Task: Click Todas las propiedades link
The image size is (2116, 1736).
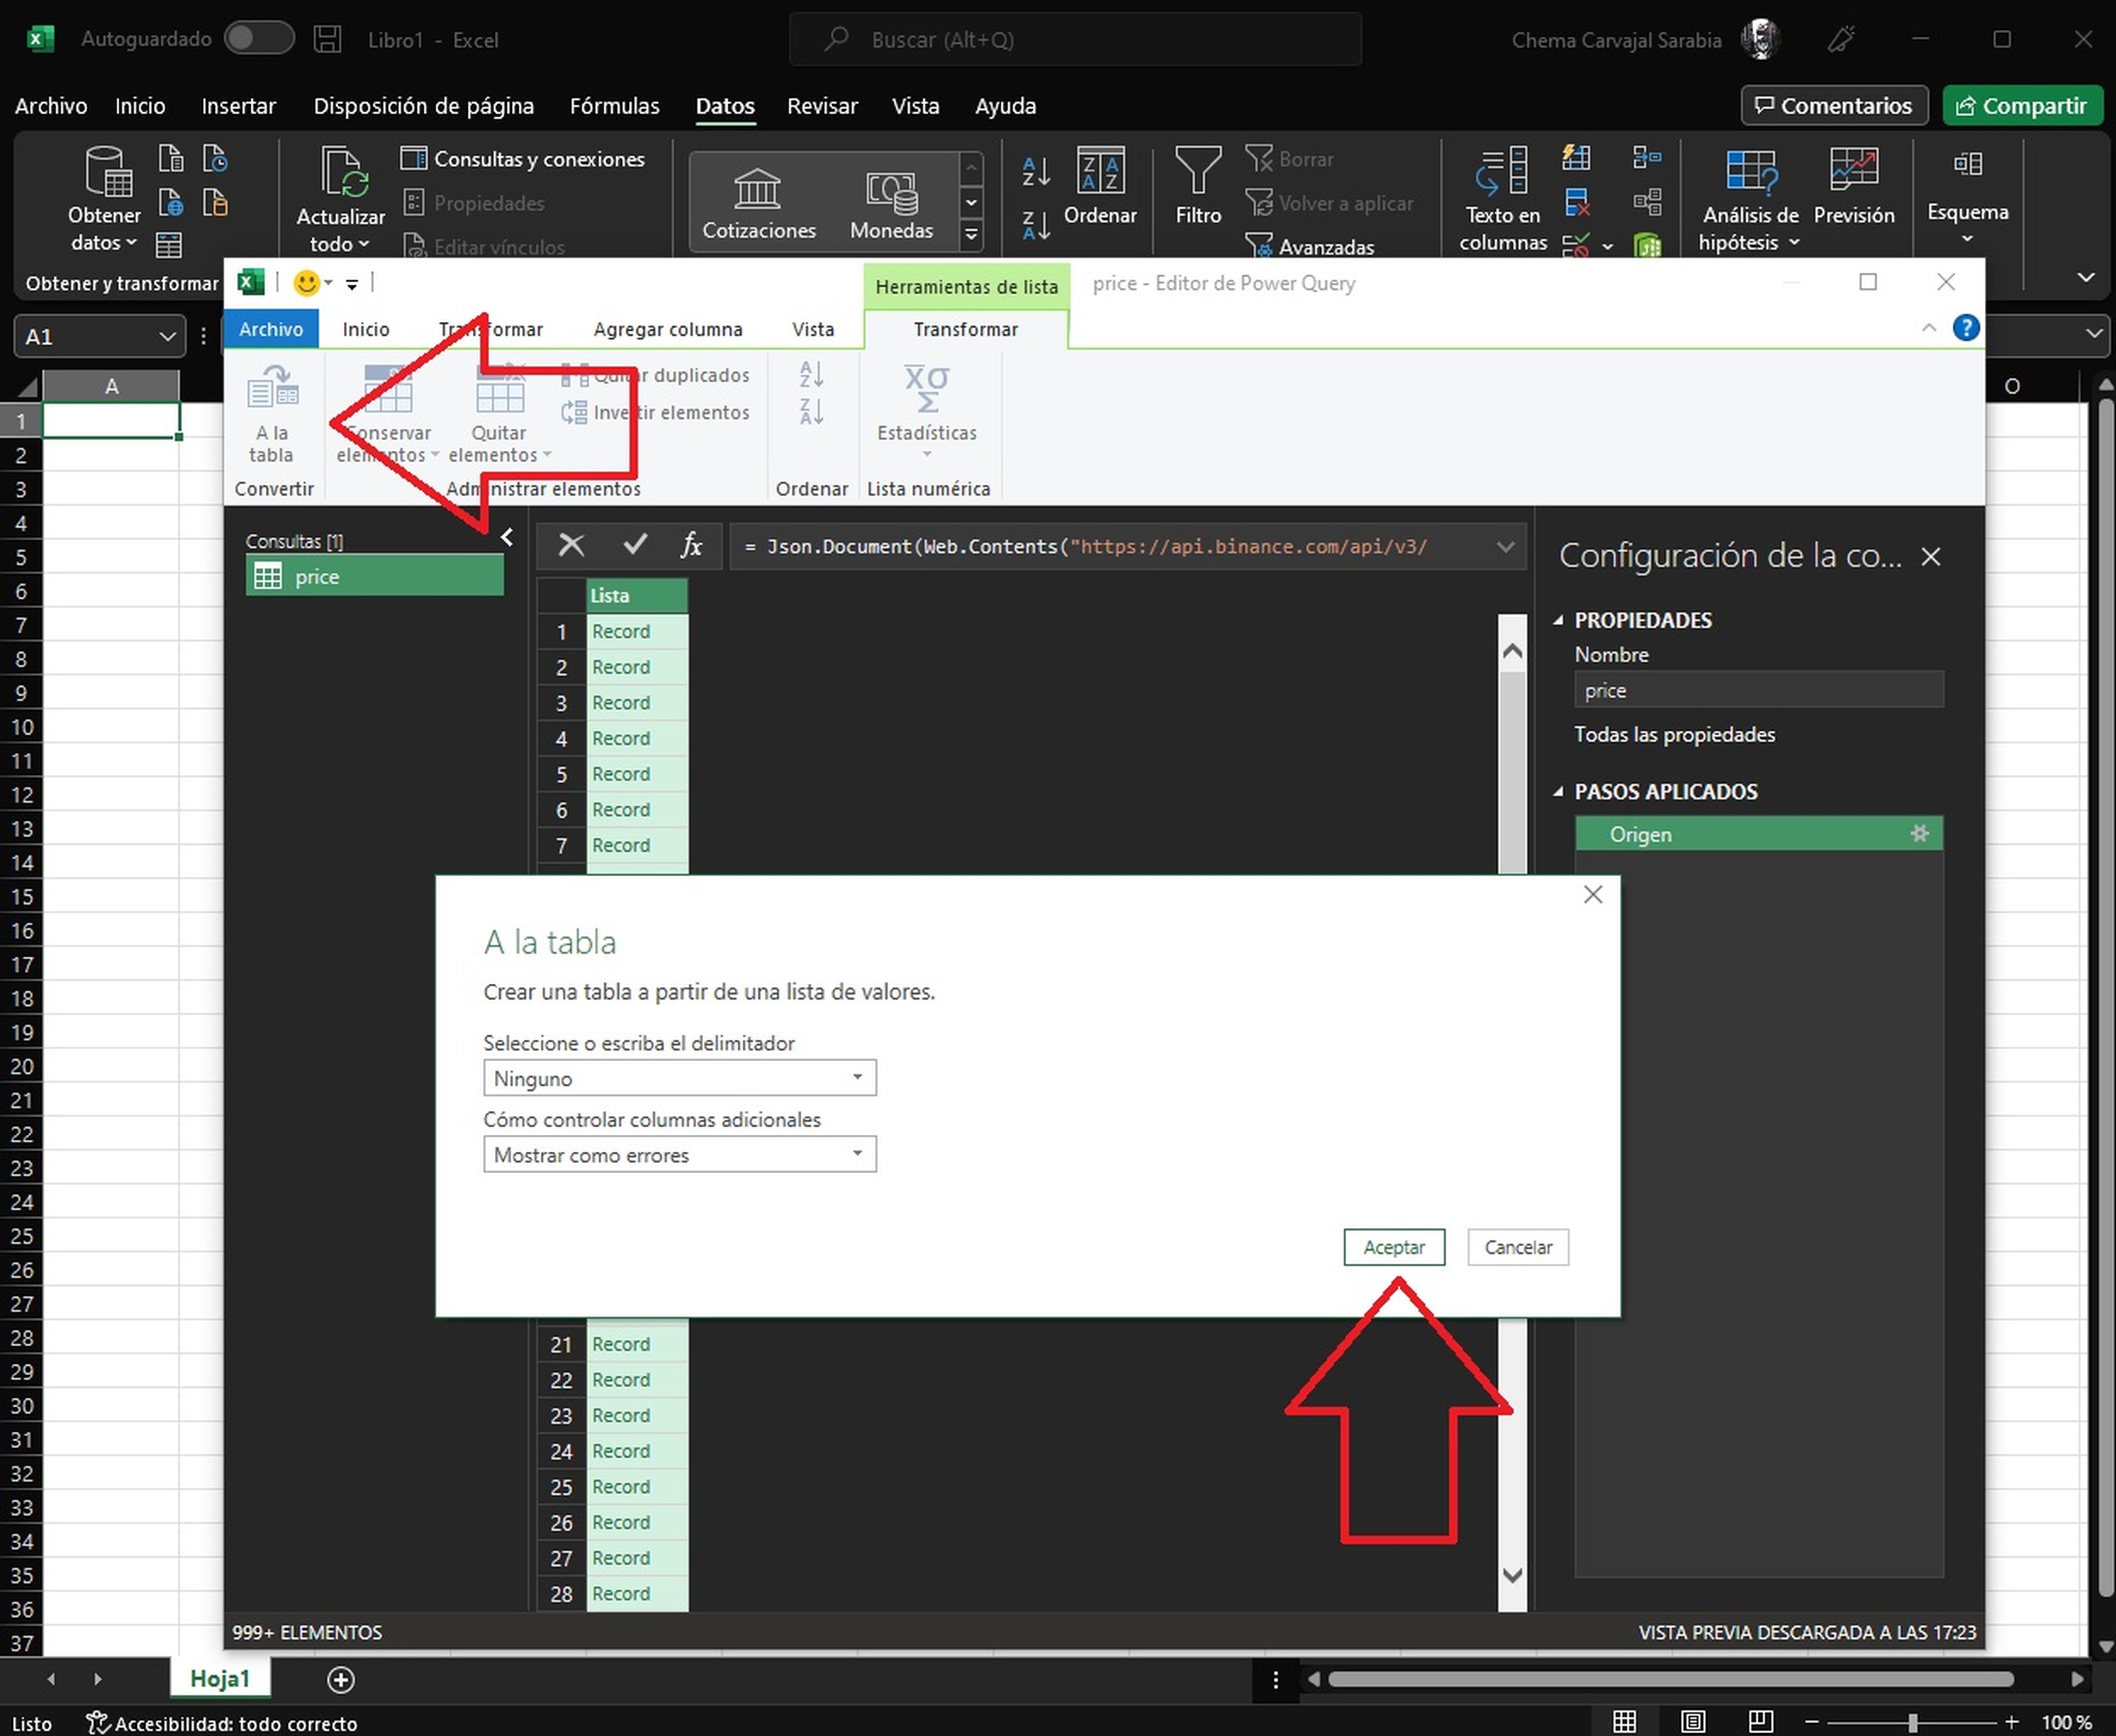Action: pyautogui.click(x=1674, y=734)
